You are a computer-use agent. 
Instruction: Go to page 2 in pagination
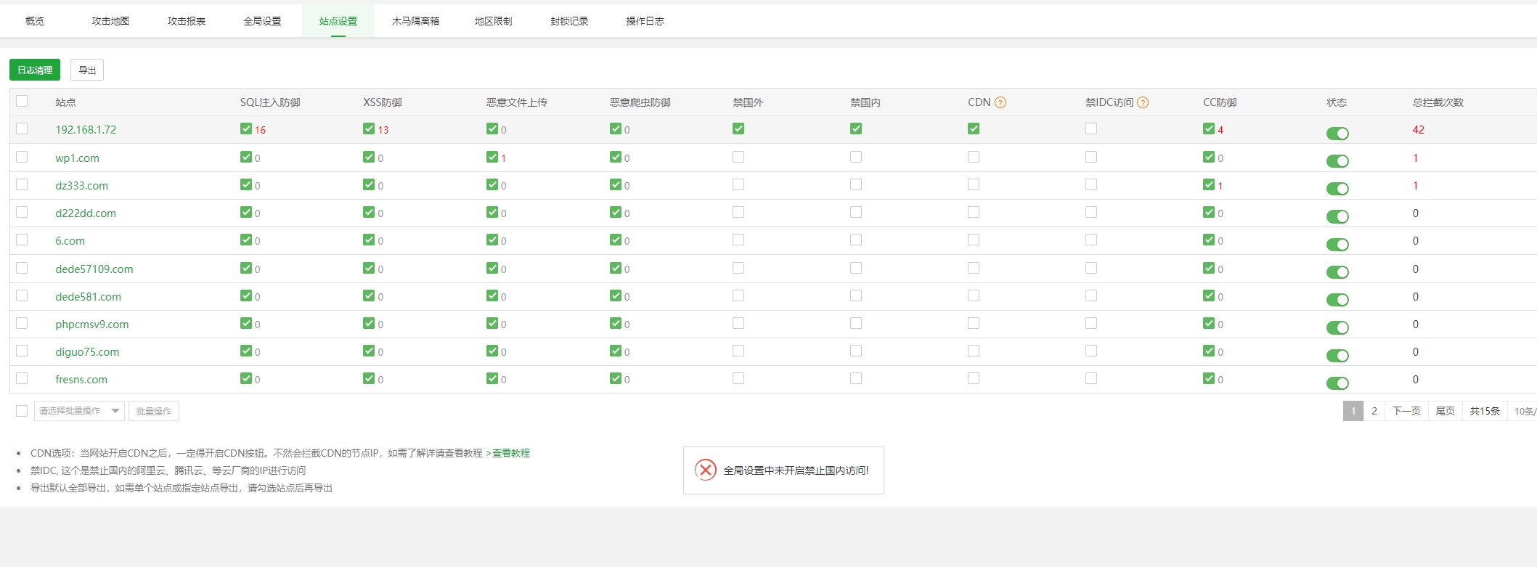point(1374,411)
